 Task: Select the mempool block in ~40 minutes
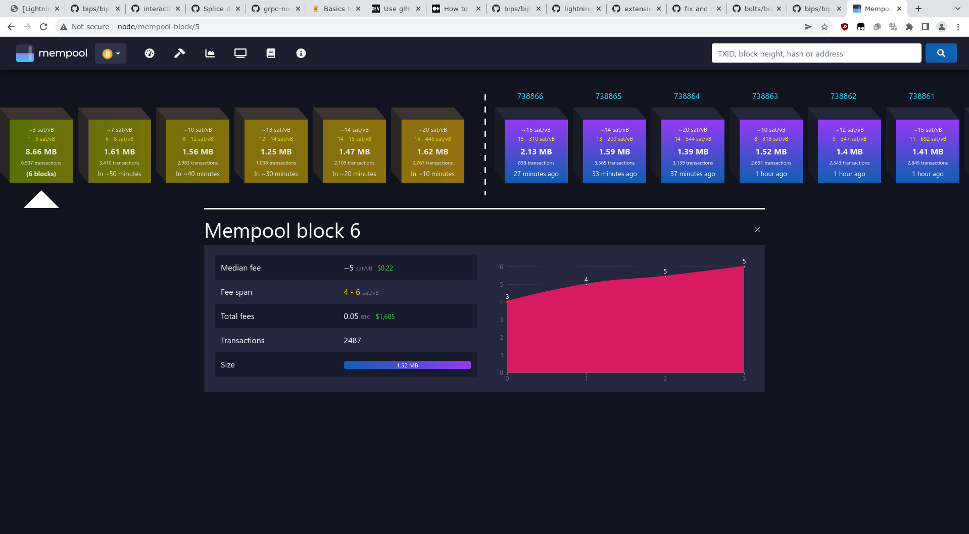pyautogui.click(x=198, y=151)
